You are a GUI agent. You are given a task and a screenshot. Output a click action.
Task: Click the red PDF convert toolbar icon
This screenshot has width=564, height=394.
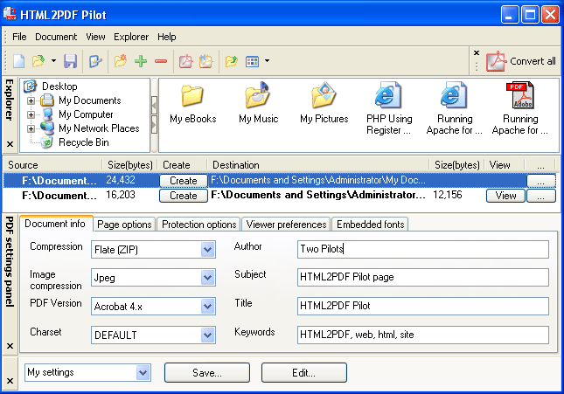(x=186, y=61)
